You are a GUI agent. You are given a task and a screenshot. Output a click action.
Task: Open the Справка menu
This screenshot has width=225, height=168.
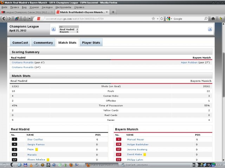tap(79, 7)
